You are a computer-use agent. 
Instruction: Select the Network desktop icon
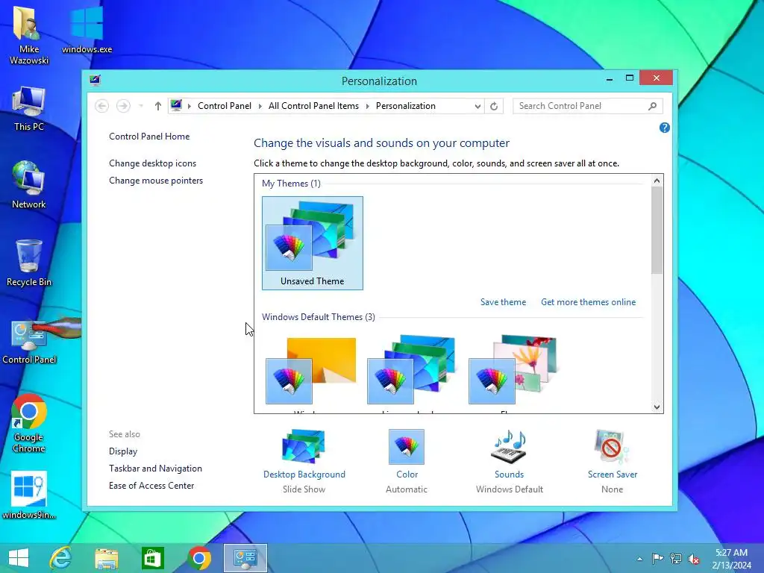pos(29,185)
